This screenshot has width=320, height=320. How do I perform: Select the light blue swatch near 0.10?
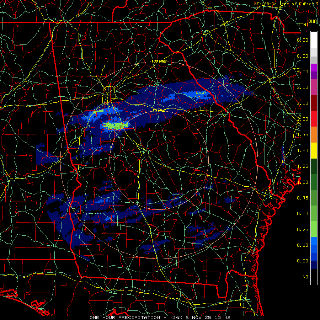point(314,241)
